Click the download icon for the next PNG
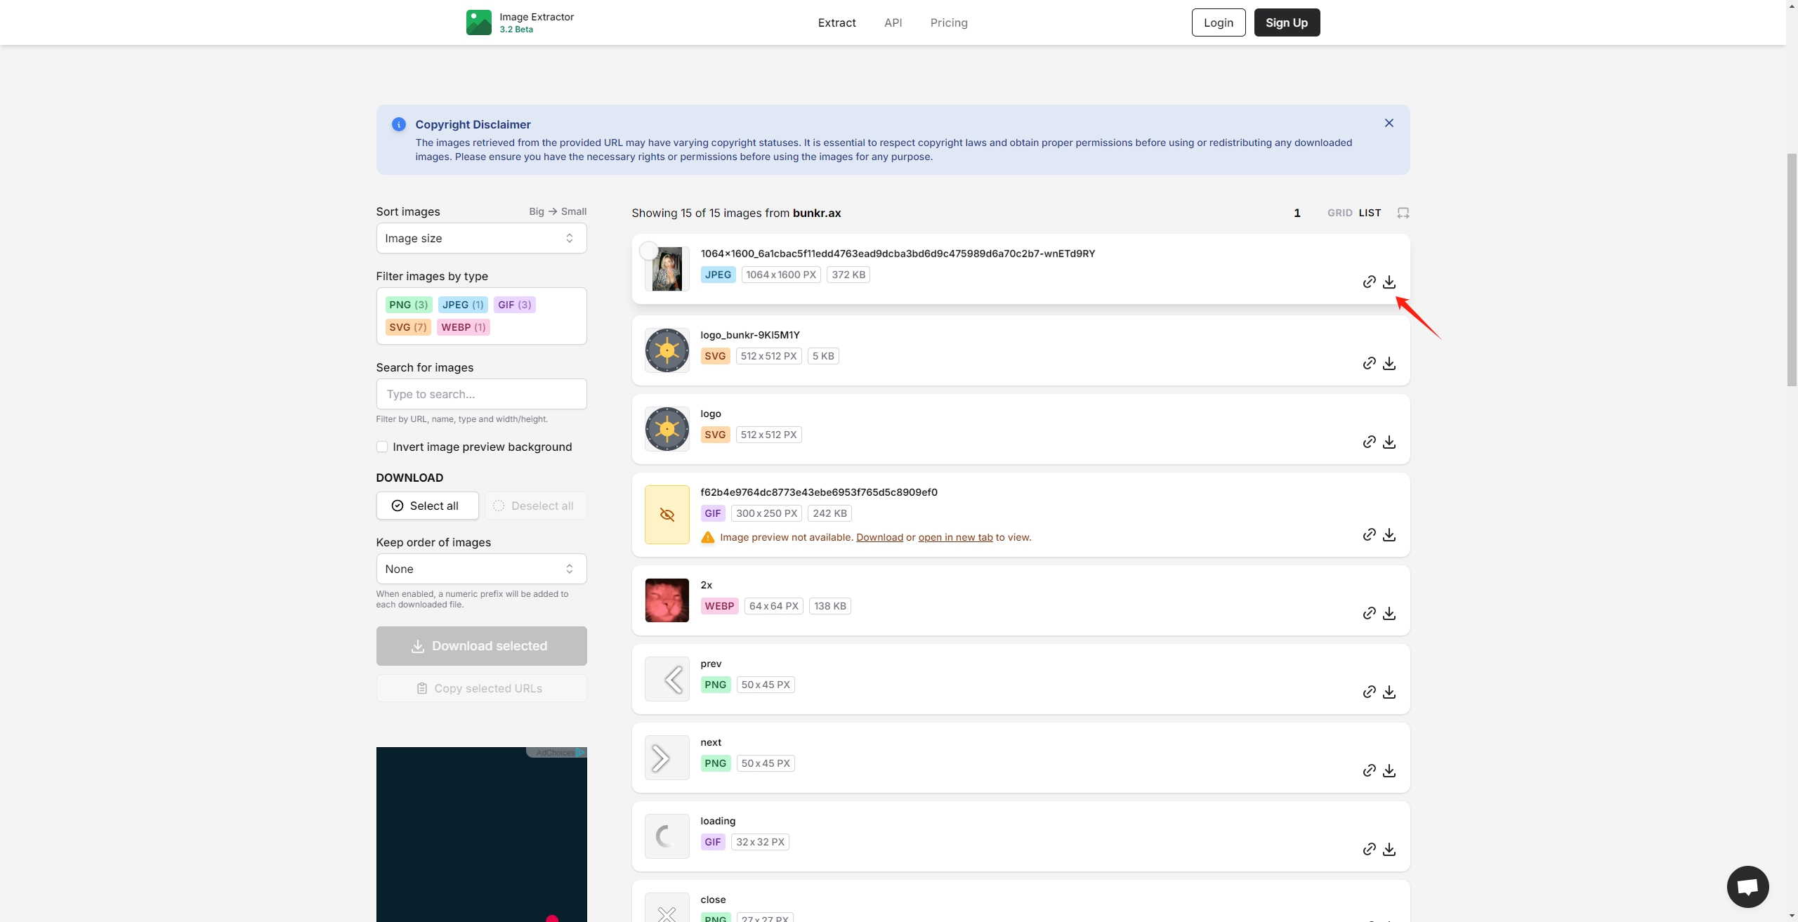The image size is (1798, 922). tap(1389, 770)
